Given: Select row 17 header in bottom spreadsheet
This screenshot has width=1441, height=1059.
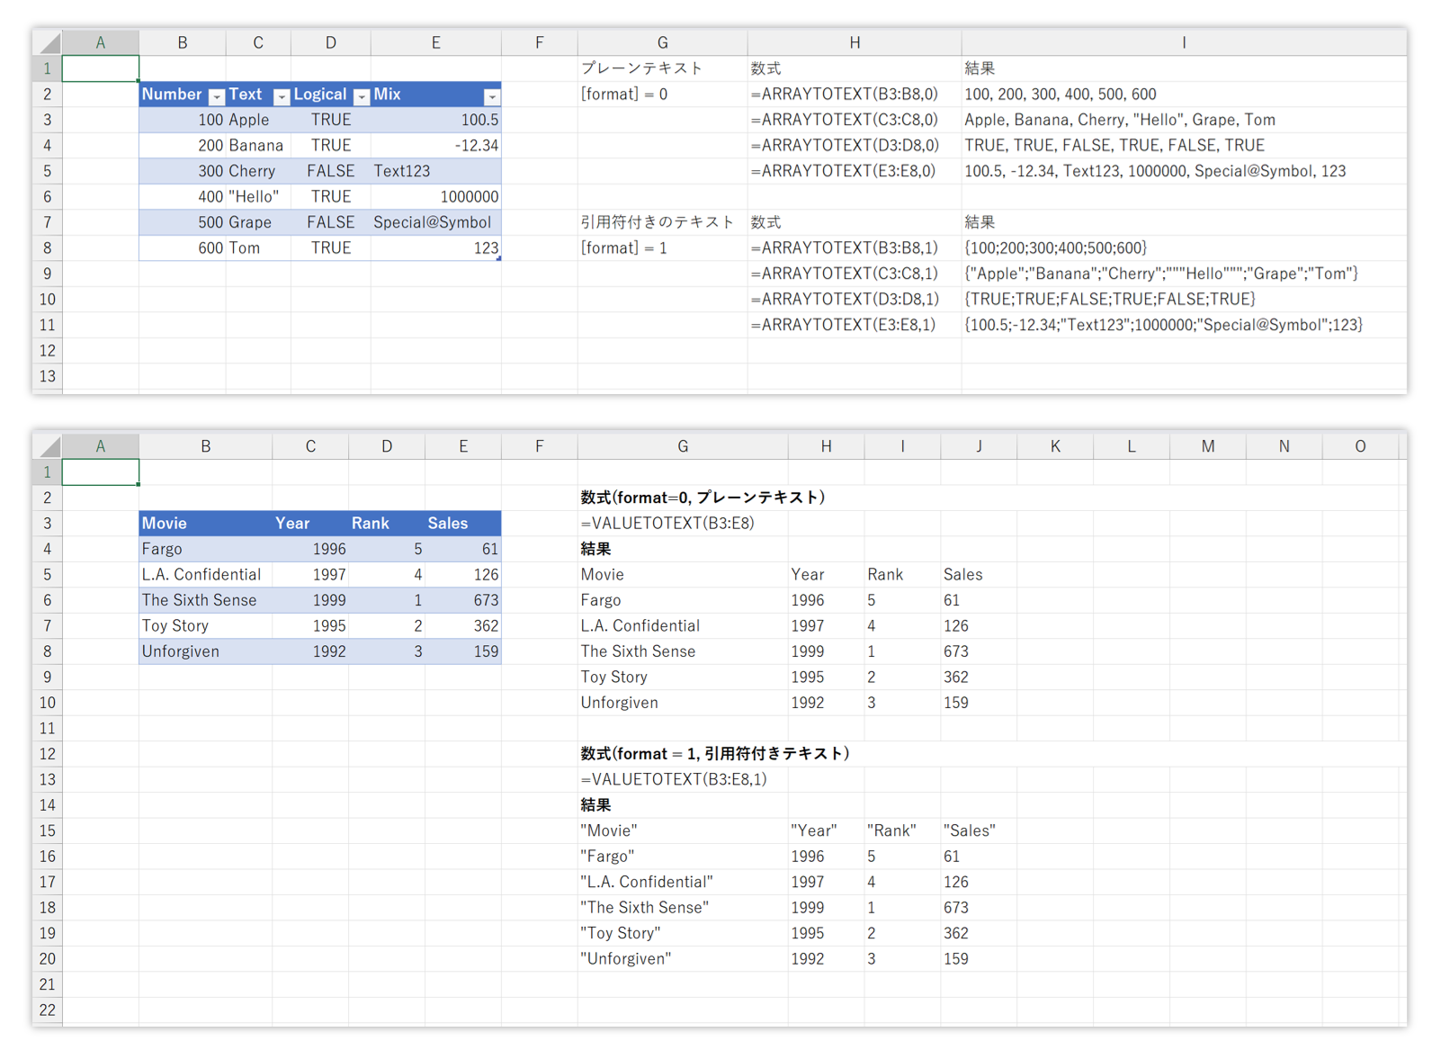Looking at the screenshot, I should coord(48,882).
